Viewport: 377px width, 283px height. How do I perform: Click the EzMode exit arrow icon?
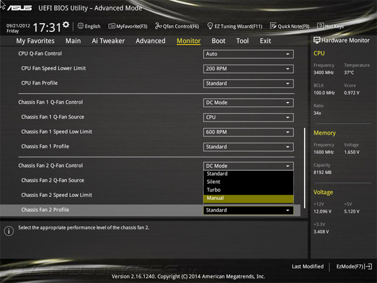368,266
